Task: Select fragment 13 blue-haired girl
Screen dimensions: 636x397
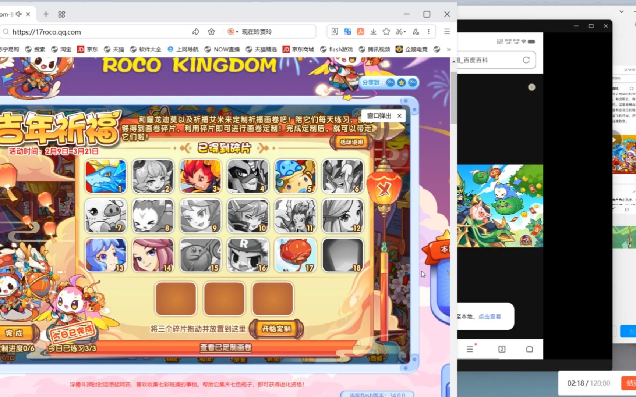Action: pos(106,255)
